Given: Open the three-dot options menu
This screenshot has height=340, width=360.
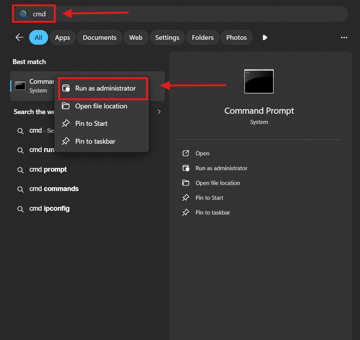Looking at the screenshot, I should (x=344, y=38).
